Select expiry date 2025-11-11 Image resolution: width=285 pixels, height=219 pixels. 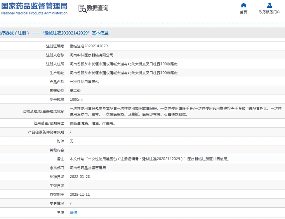(x=80, y=194)
